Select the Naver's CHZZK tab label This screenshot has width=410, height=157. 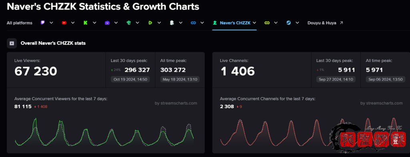[235, 23]
